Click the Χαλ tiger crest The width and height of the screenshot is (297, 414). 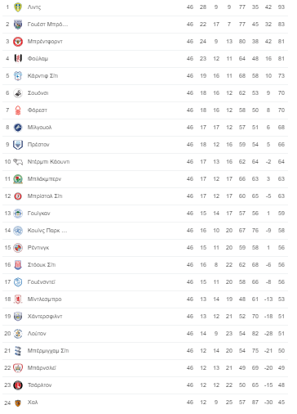[18, 403]
